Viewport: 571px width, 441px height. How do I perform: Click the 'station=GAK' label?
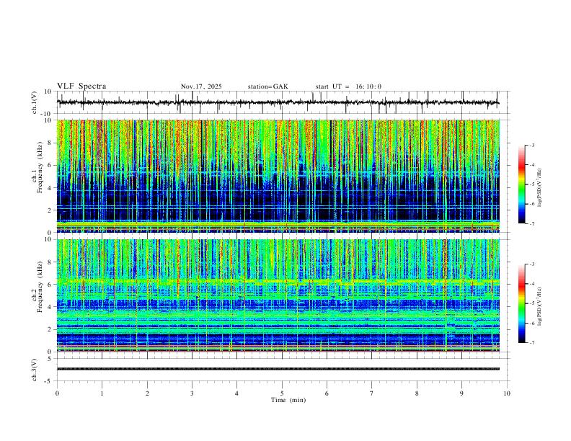click(268, 86)
